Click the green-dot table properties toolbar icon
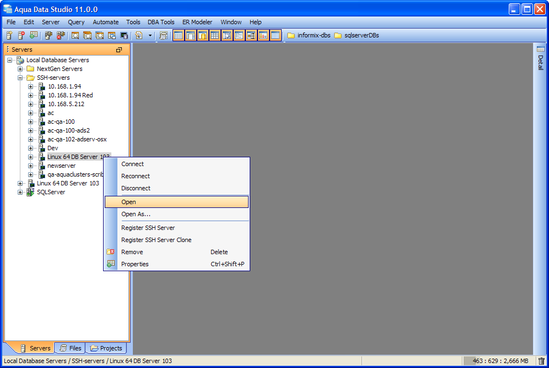Image resolution: width=549 pixels, height=368 pixels. [34, 35]
